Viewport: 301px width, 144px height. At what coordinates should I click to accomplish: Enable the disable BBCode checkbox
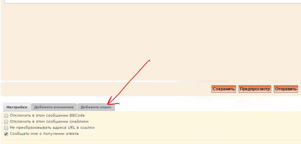[x=6, y=116]
